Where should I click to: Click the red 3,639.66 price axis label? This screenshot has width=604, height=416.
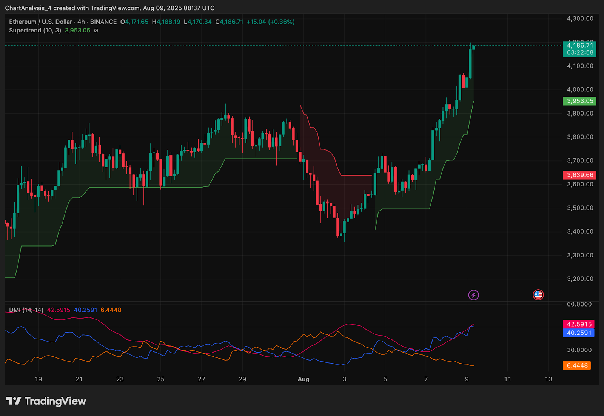click(x=579, y=175)
